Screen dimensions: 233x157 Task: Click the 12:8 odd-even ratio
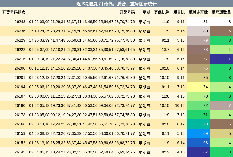165,96
